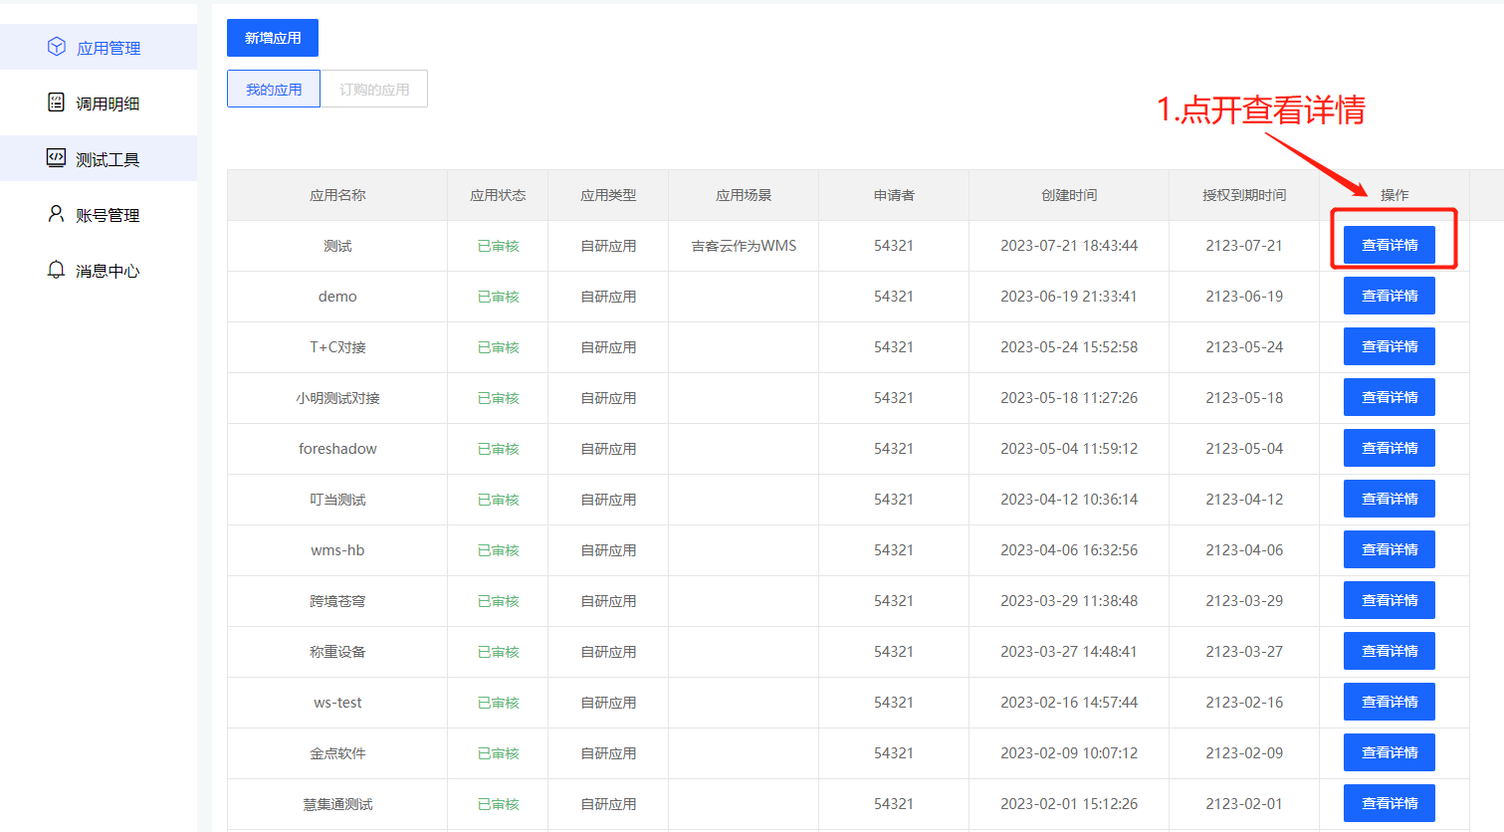The height and width of the screenshot is (832, 1504).
Task: Click 查看详情 in the foreshadow row
Action: 1389,448
